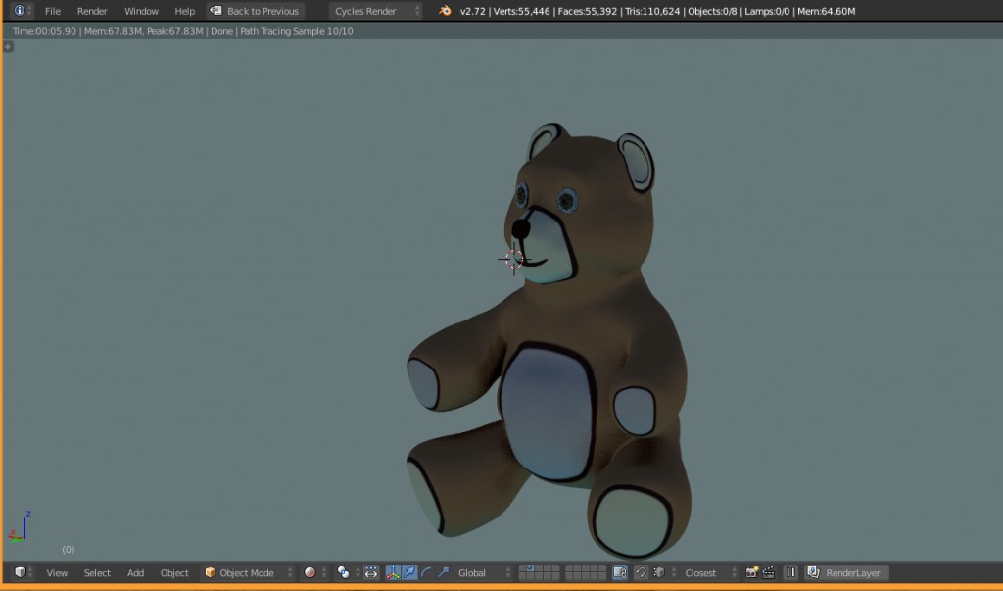The height and width of the screenshot is (591, 1003).
Task: Toggle proportional editing in the header
Action: point(370,573)
